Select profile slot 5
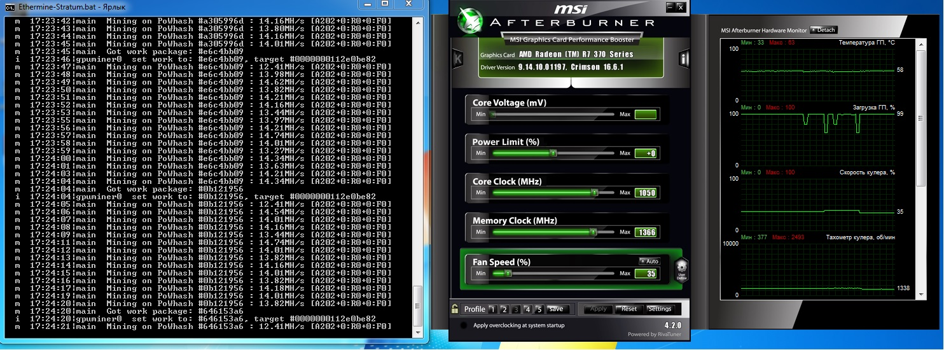The width and height of the screenshot is (944, 350). click(x=539, y=309)
